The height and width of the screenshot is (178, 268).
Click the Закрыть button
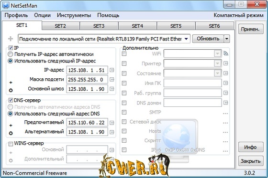[x=251, y=161]
